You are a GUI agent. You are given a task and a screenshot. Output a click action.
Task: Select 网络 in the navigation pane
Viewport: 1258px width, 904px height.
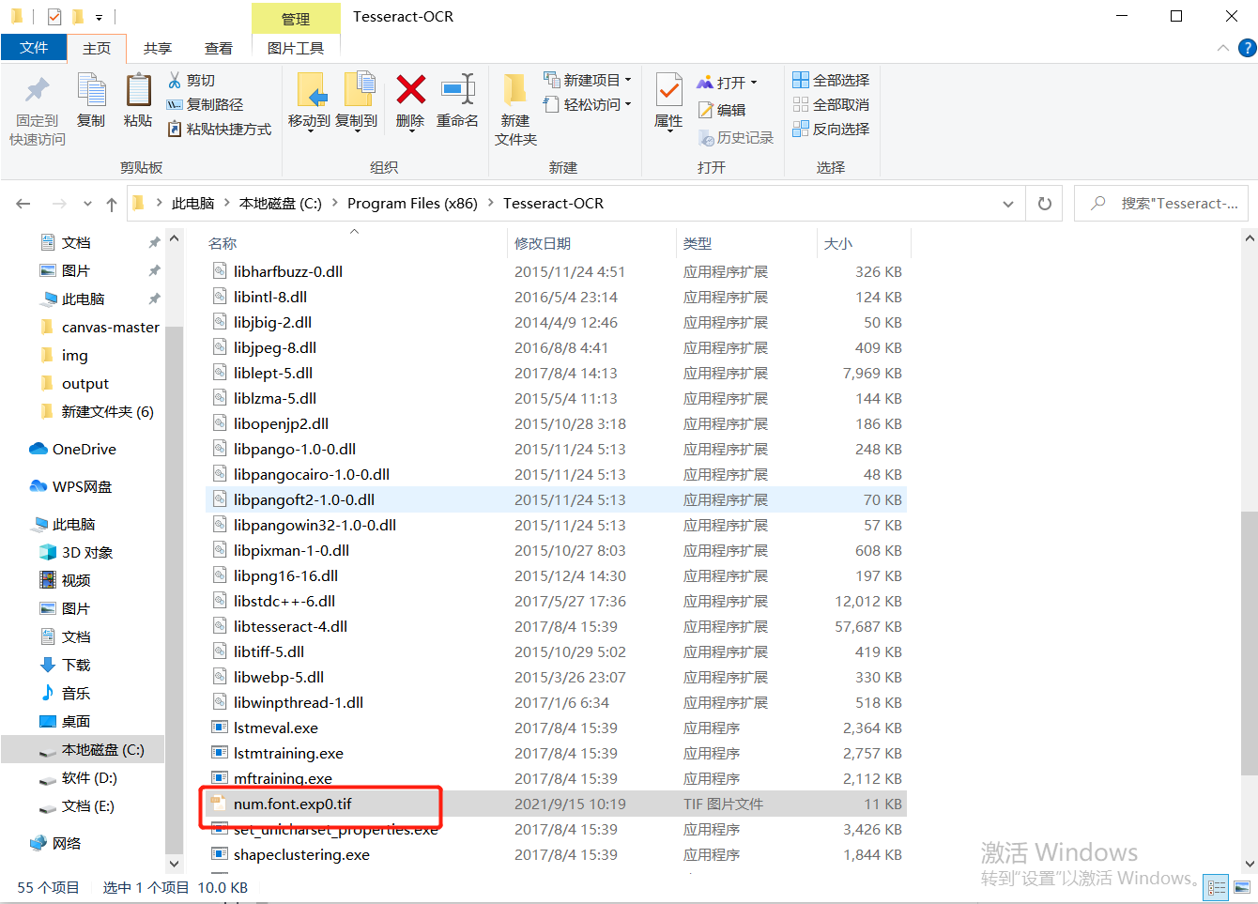coord(55,843)
